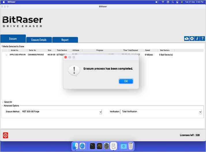Switch to the Erasure tab

click(x=13, y=39)
